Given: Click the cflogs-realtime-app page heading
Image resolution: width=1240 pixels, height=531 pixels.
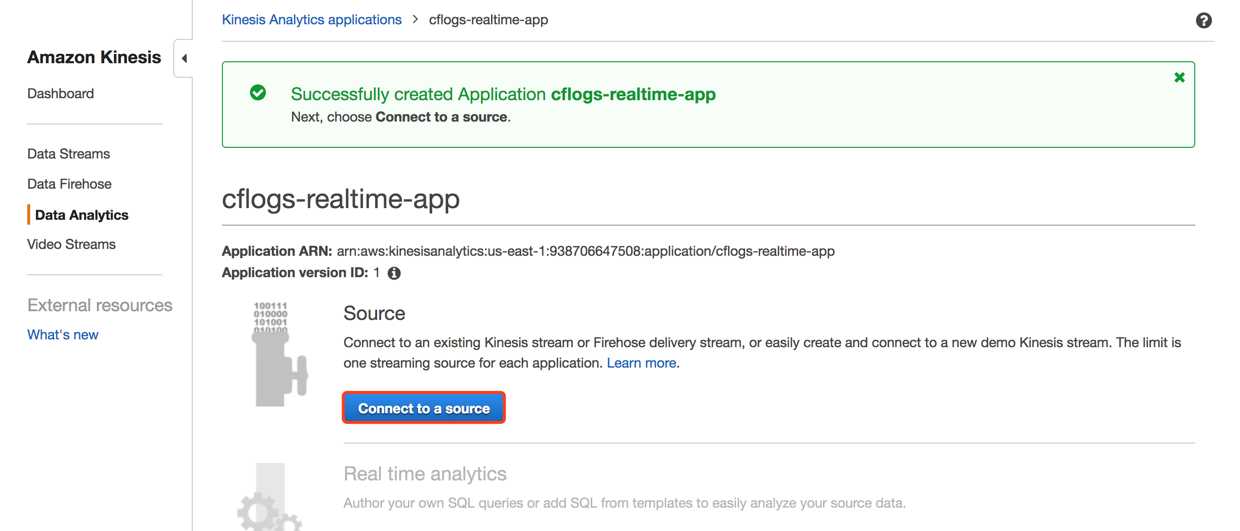Looking at the screenshot, I should pyautogui.click(x=341, y=199).
